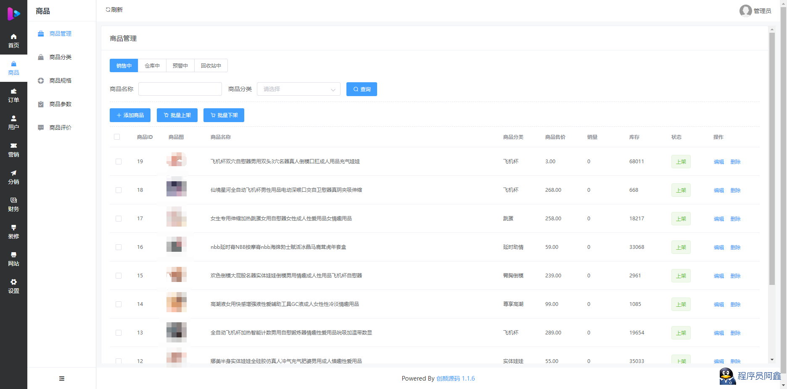Select the checkbox for product ID 16

119,247
